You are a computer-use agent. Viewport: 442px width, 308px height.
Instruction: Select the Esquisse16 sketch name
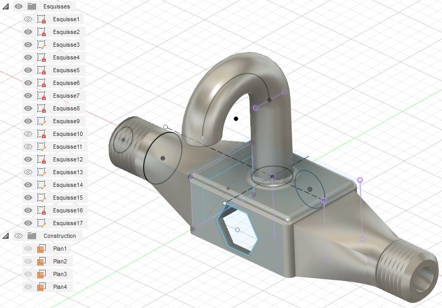click(x=68, y=210)
